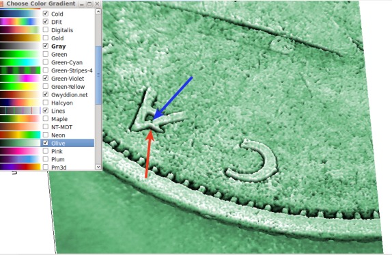The image size is (392, 255).
Task: Click the Choose Color Gradient title bar
Action: tap(40, 3)
